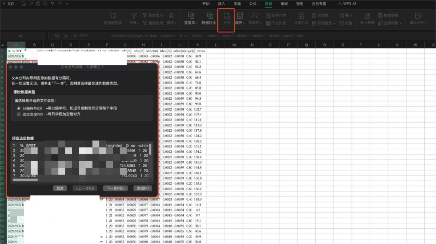Open WPS AI from the ribbon

point(347,4)
